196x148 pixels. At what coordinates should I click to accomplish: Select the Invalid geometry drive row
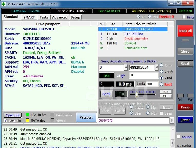click(133, 39)
